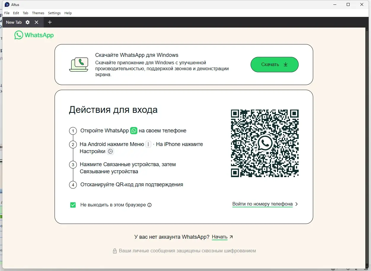The height and width of the screenshot is (271, 371).
Task: Open the tab settings gear icon
Action: pyautogui.click(x=28, y=22)
